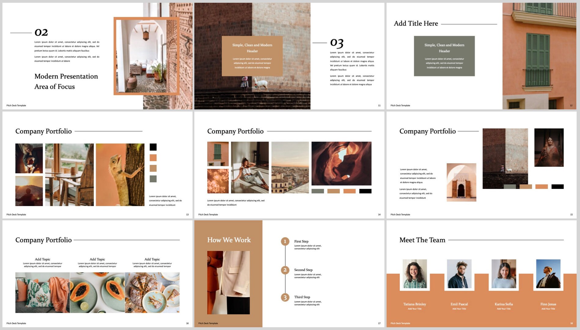The width and height of the screenshot is (580, 330).
Task: Click Add Your Title under Emil Pascal
Action: point(459,309)
